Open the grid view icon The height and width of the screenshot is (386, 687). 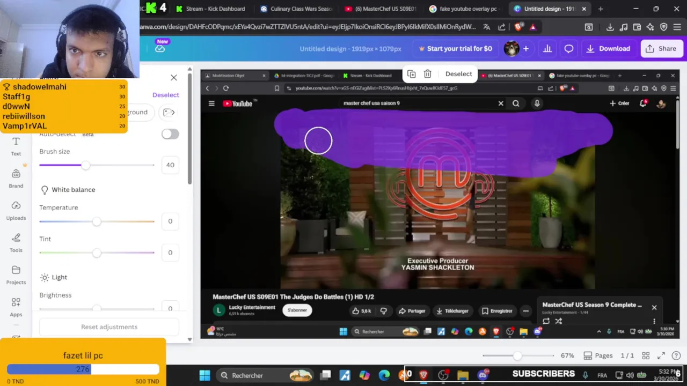tap(646, 355)
